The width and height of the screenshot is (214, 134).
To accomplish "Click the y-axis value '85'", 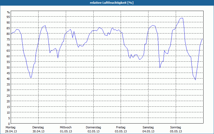I will pyautogui.click(x=8, y=28).
